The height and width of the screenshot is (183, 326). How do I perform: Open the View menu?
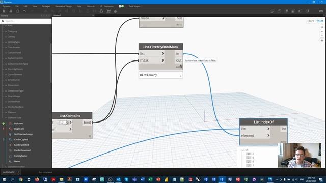[35, 6]
